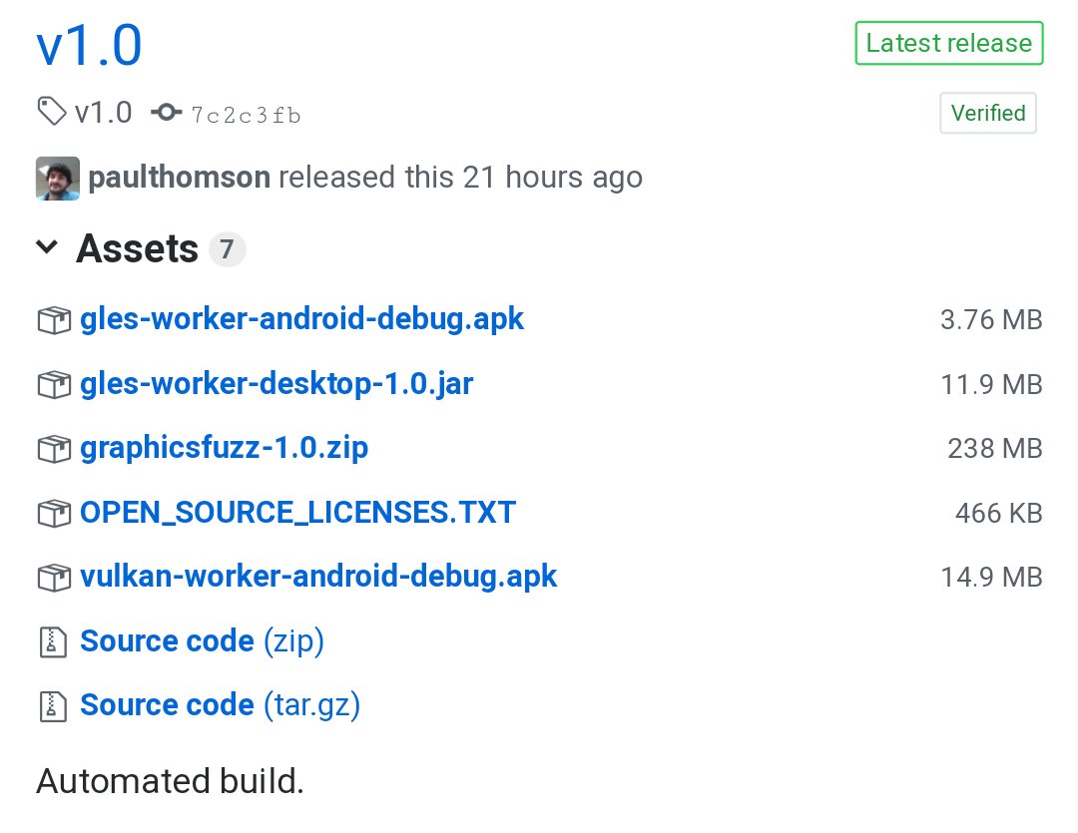
Task: Click the 11.9 MB file size
Action: pos(991,385)
